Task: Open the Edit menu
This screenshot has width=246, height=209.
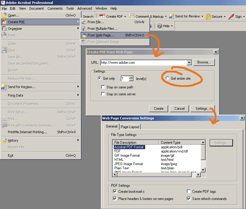Action: pos(13,8)
